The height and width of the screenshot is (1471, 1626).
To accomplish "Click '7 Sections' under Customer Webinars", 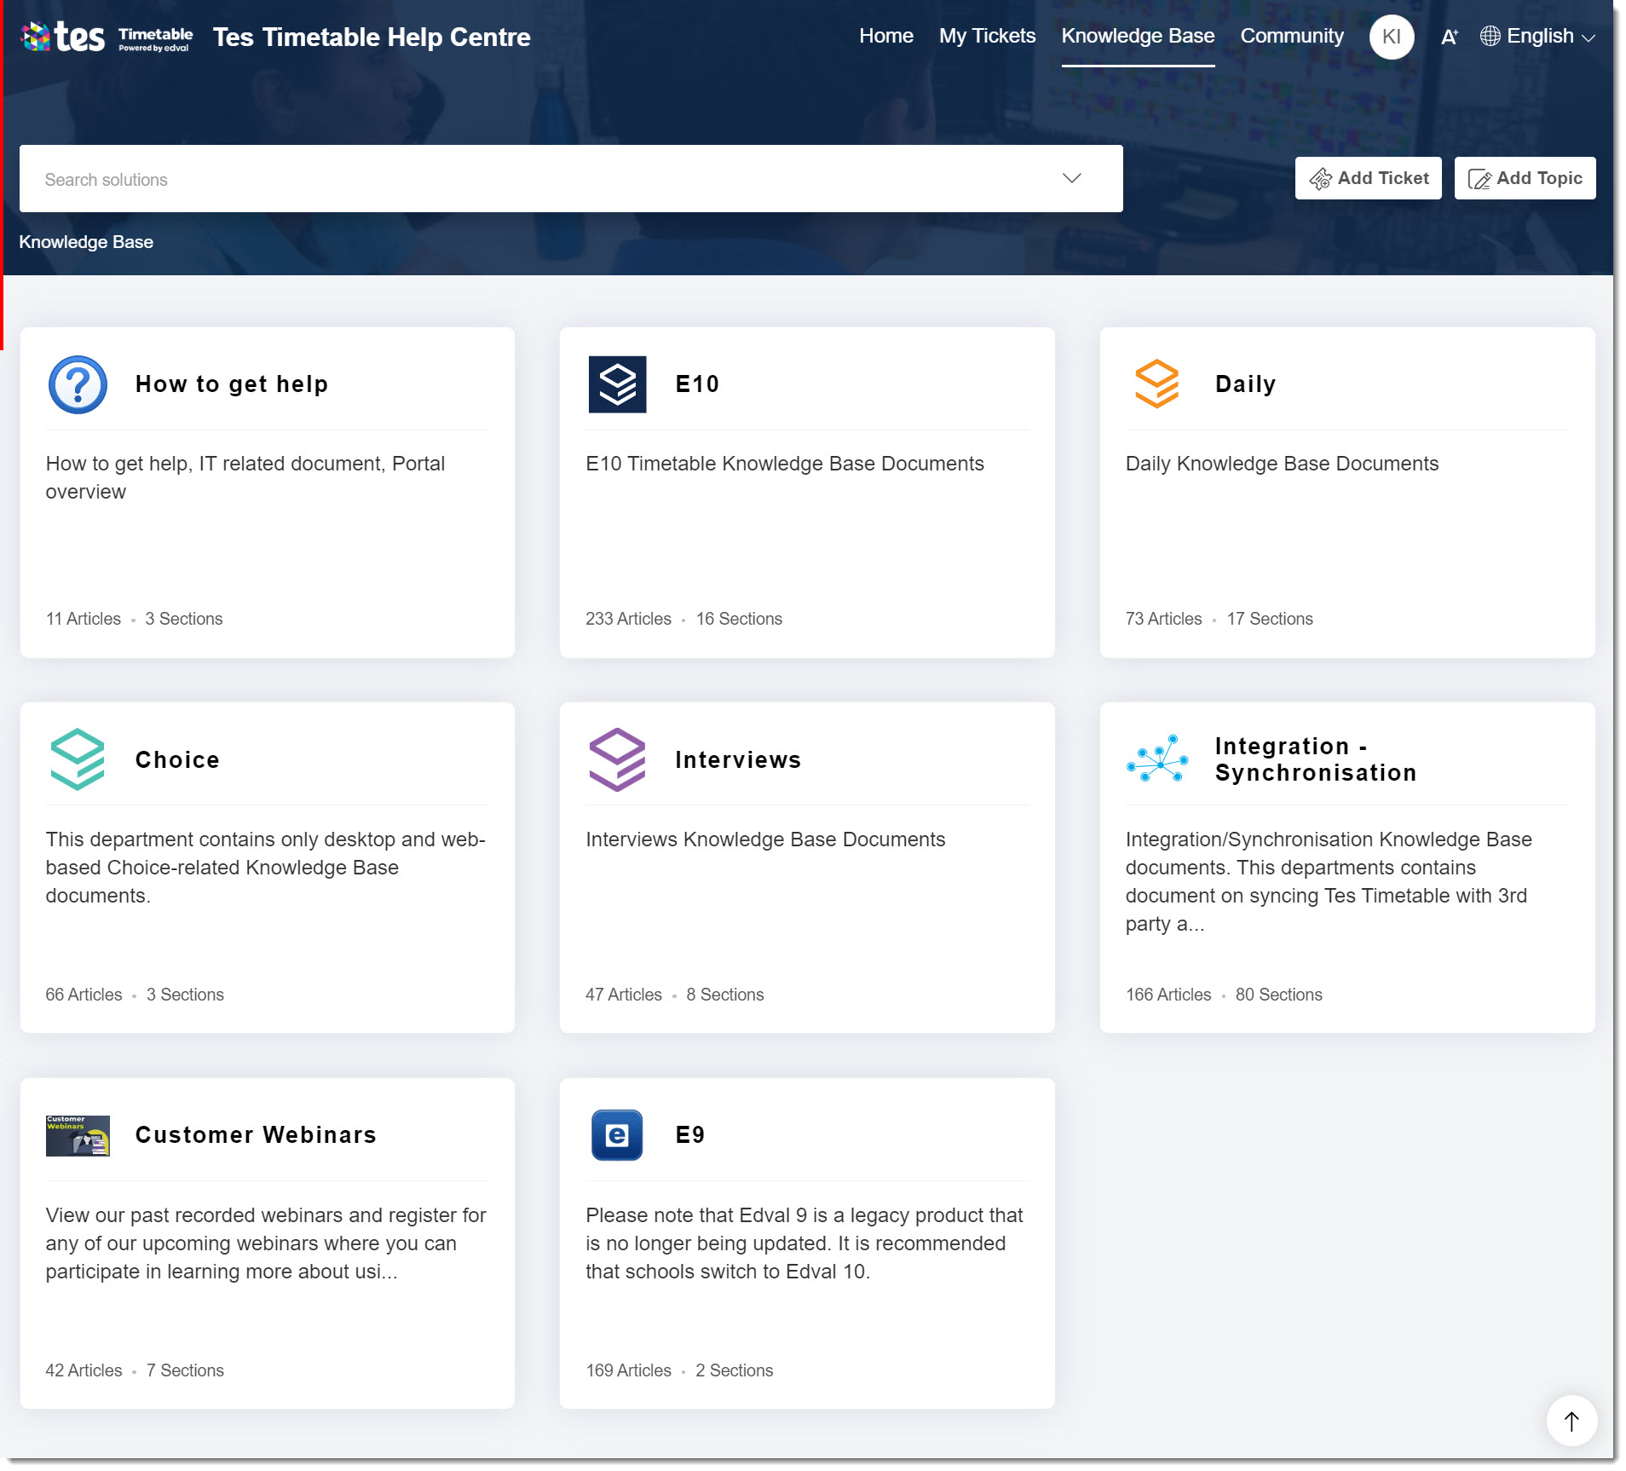I will [x=185, y=1370].
